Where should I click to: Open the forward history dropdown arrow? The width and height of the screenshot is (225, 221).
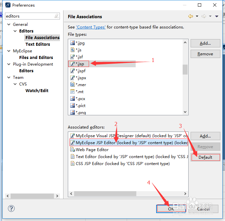210,16
